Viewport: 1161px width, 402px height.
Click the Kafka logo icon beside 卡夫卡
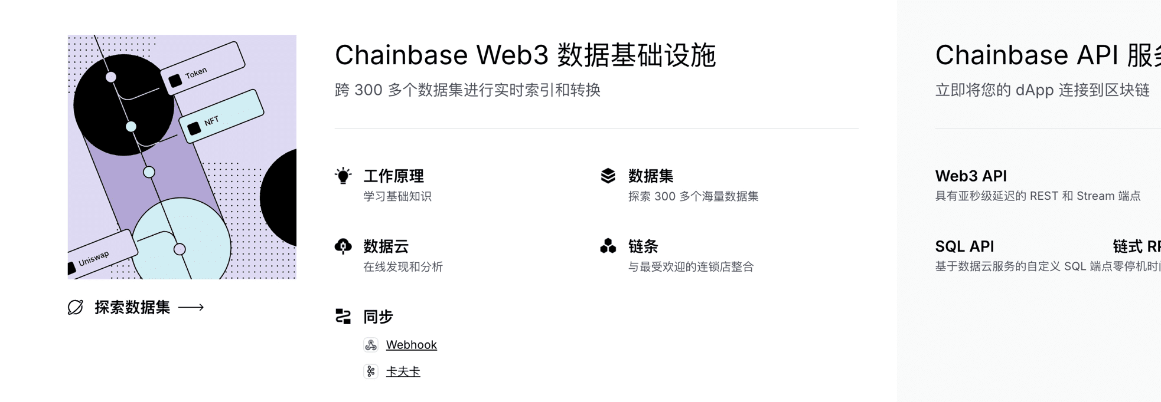pos(371,371)
